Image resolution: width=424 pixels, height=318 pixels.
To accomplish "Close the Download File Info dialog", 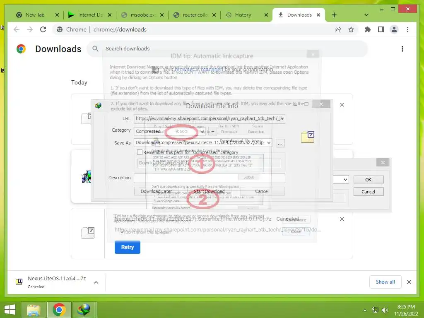I will (321, 104).
